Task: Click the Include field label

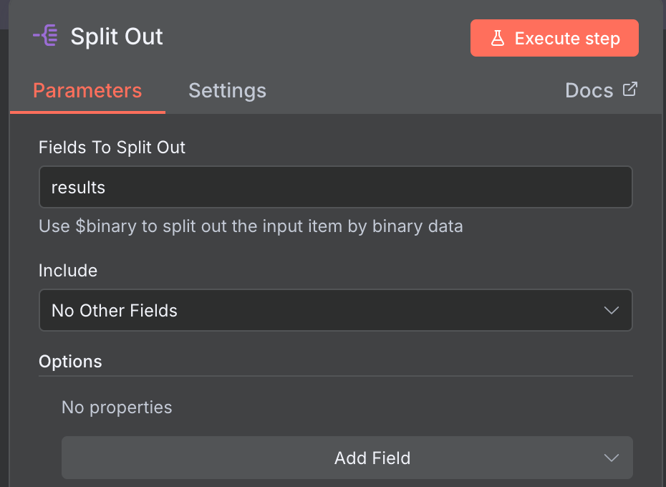Action: 68,270
